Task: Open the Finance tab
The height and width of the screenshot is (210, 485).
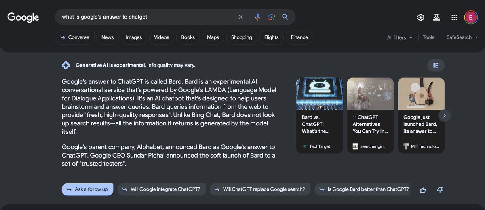Action: 299,37
